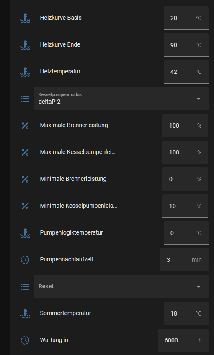Image resolution: width=214 pixels, height=355 pixels.
Task: Click the Wartung in field showing 6000
Action: (x=183, y=340)
